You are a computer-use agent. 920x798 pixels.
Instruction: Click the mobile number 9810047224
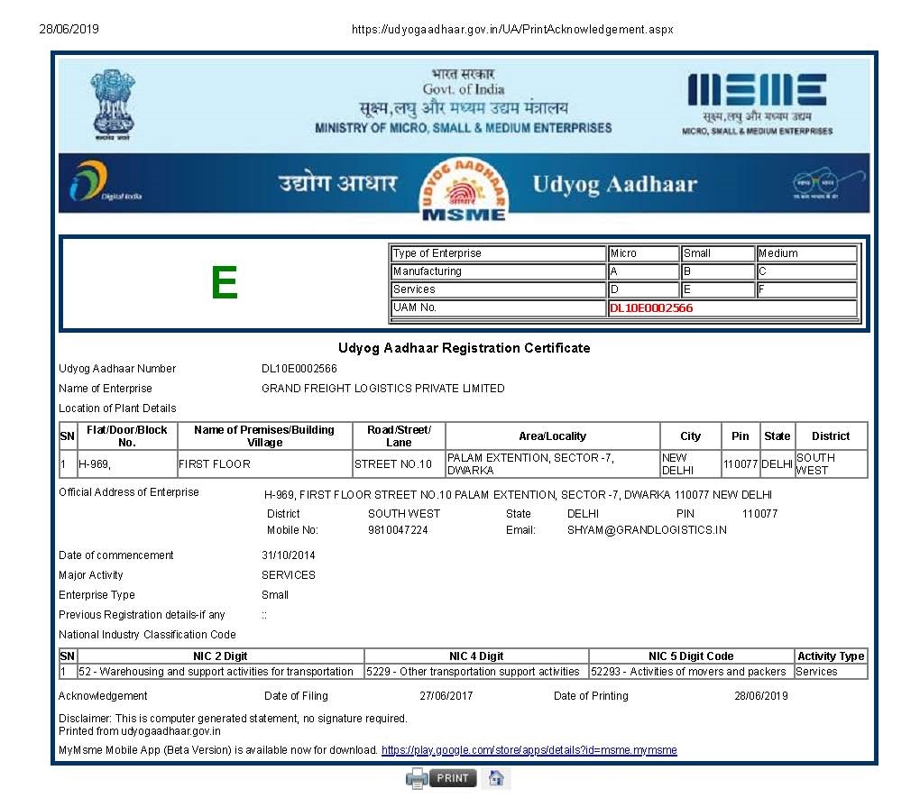[x=398, y=530]
